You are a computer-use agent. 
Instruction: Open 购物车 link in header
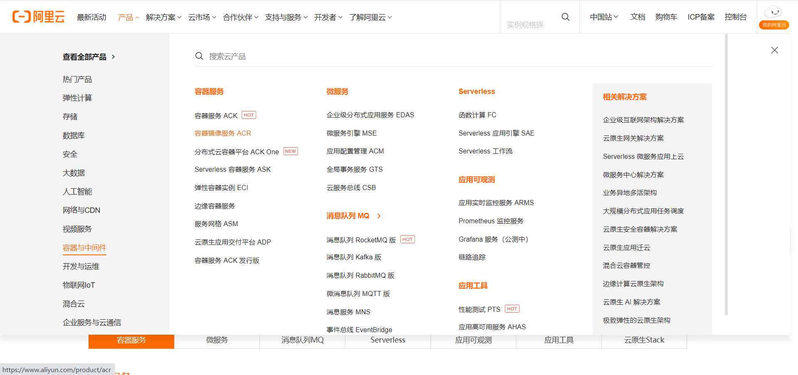tap(666, 17)
